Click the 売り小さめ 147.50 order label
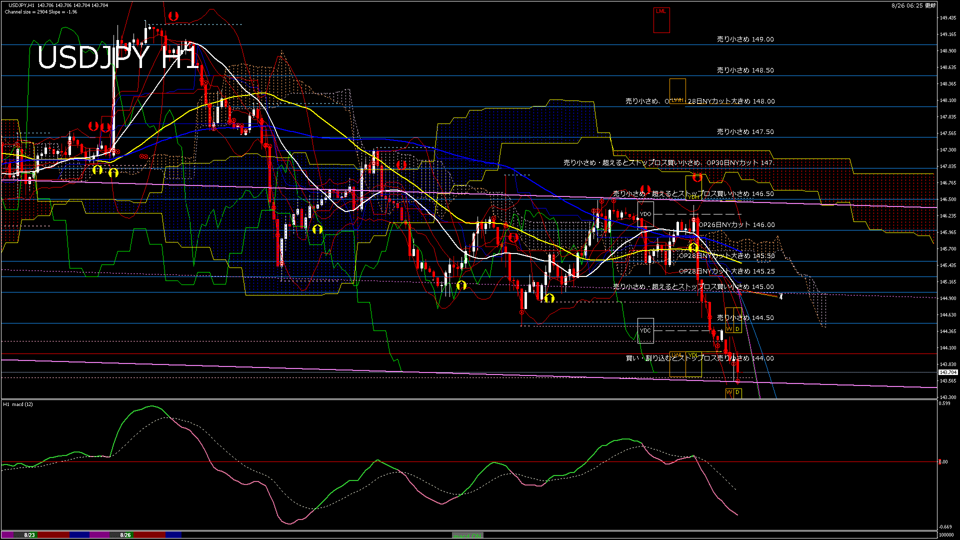The width and height of the screenshot is (960, 540). tap(745, 131)
